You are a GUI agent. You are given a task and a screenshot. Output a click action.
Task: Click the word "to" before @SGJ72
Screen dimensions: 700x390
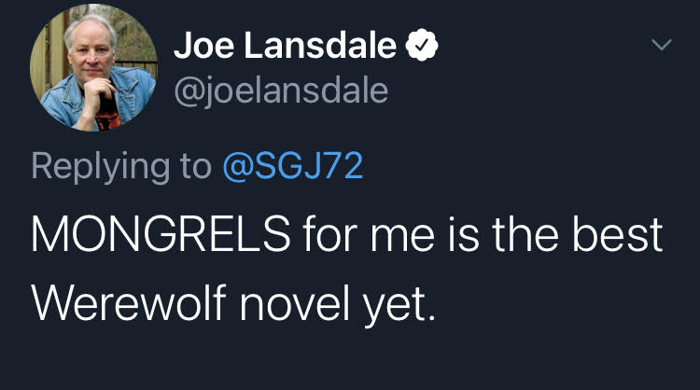[x=193, y=167]
